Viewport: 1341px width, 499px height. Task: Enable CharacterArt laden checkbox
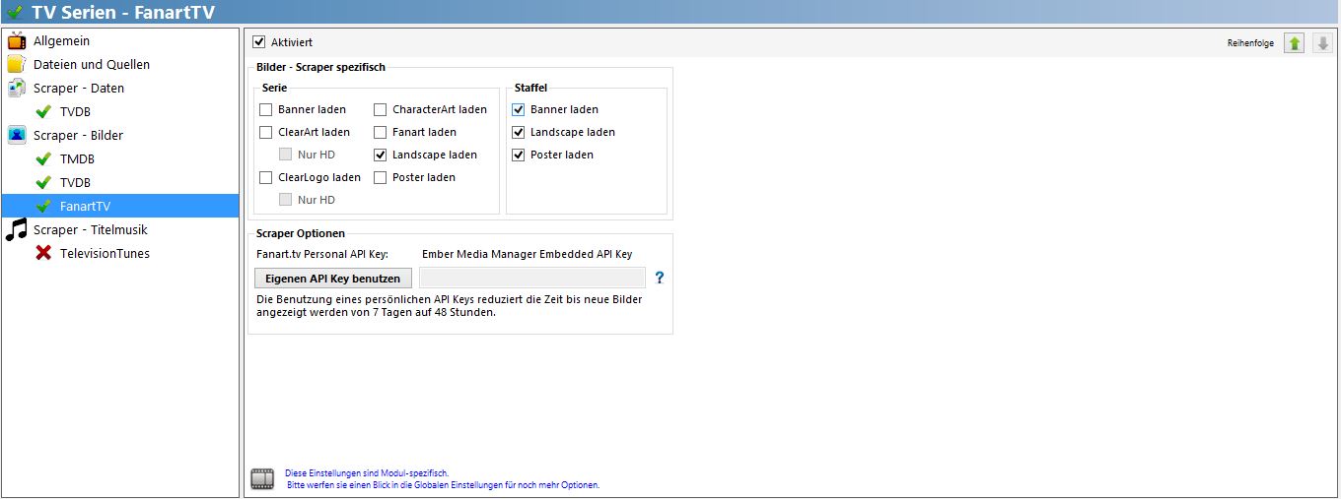(380, 110)
